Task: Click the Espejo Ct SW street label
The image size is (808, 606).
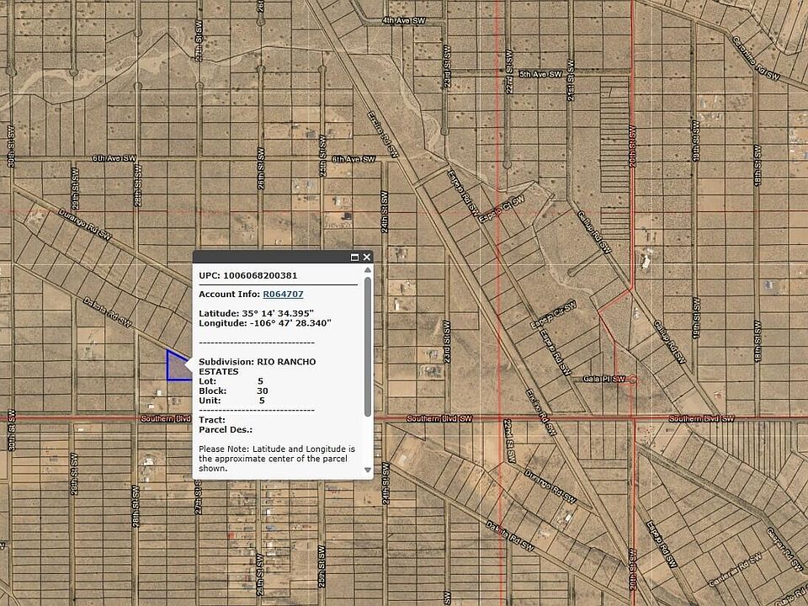Action: 502,209
